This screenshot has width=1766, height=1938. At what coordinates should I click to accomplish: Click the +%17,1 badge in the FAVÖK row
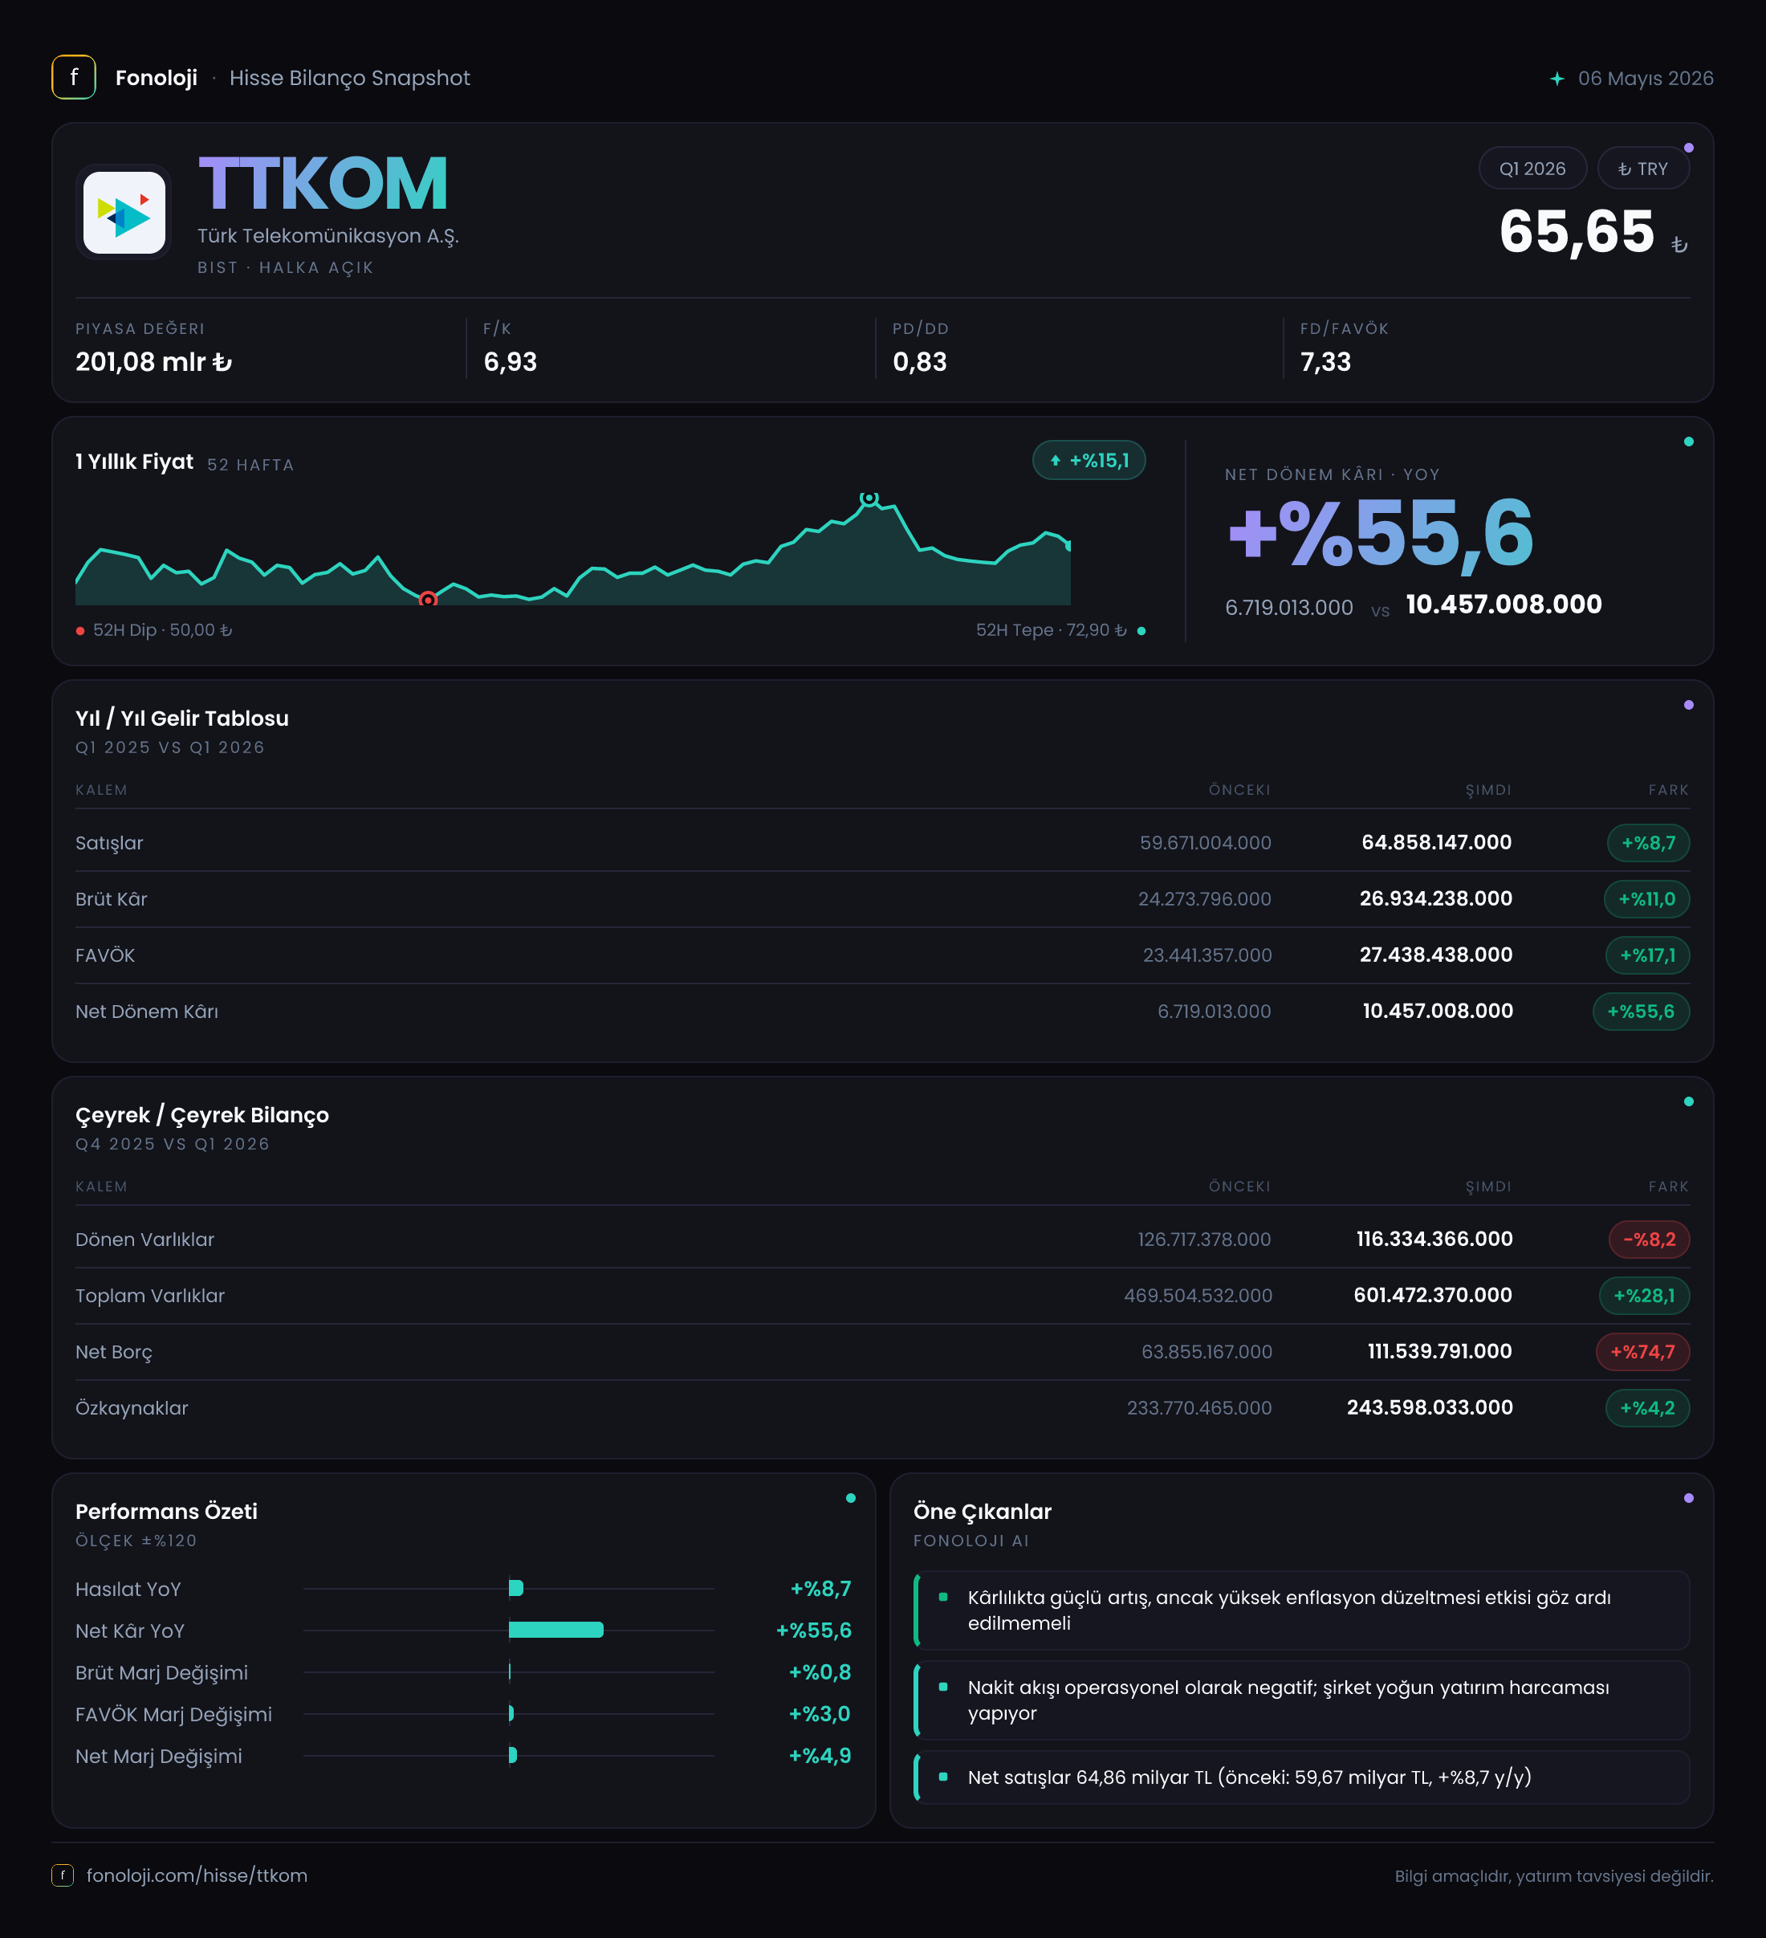point(1646,955)
